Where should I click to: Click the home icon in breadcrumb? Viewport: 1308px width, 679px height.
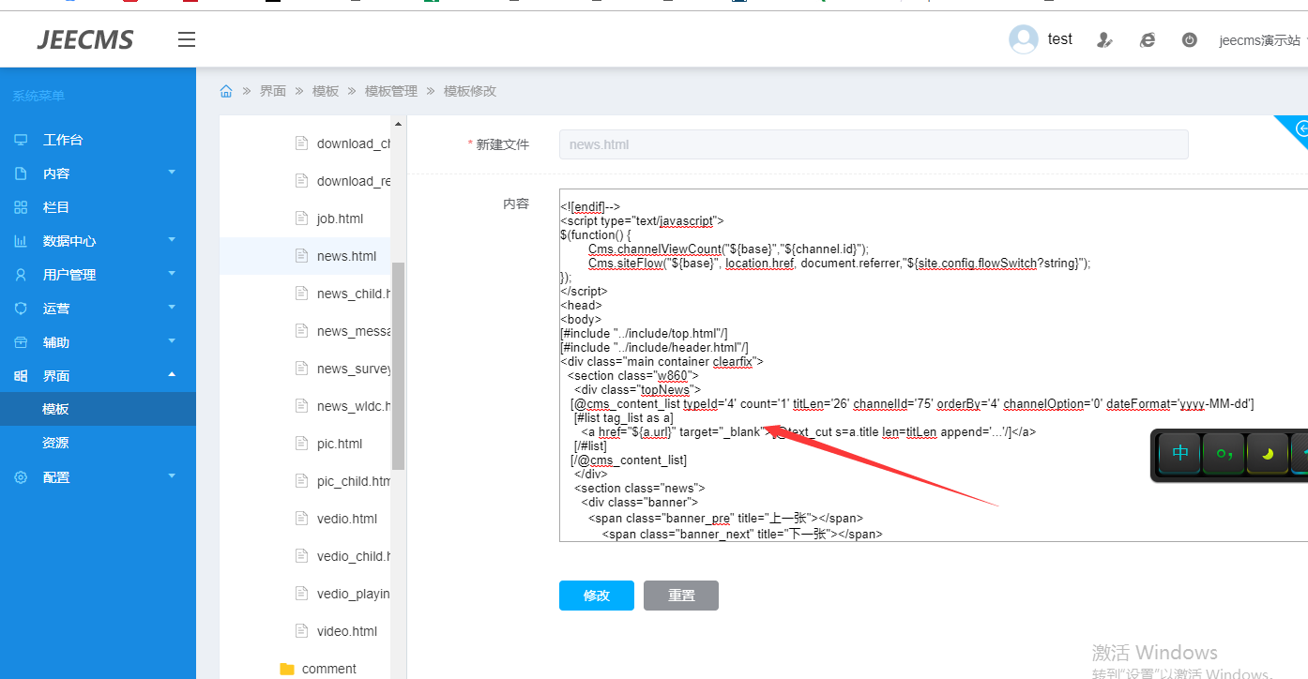pos(226,91)
